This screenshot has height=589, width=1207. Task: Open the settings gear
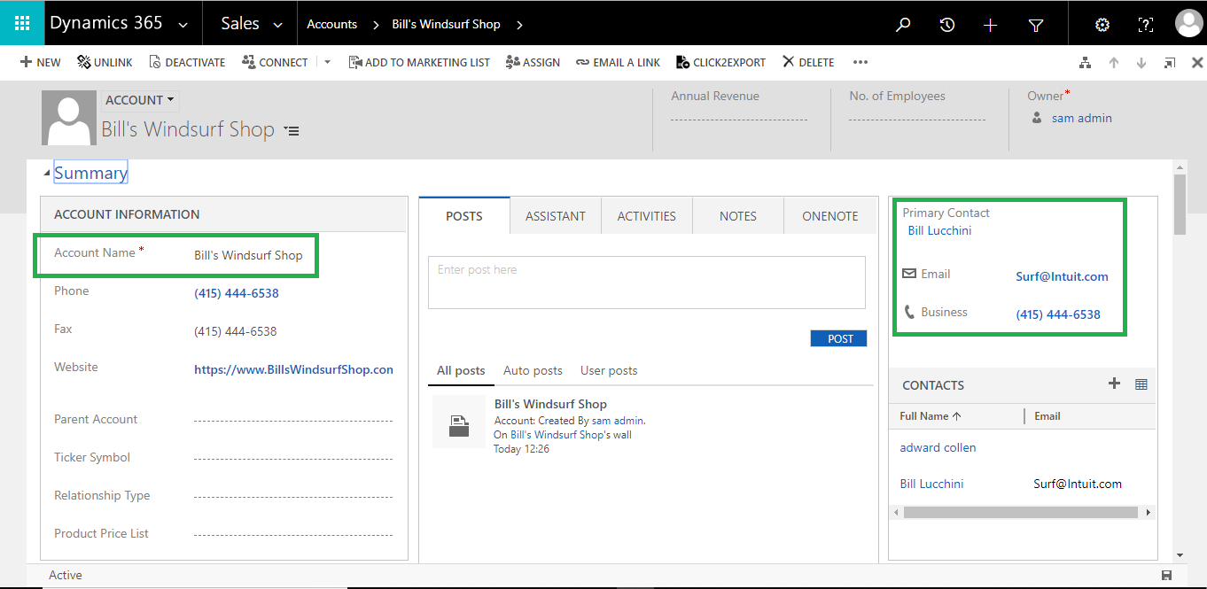pos(1102,25)
